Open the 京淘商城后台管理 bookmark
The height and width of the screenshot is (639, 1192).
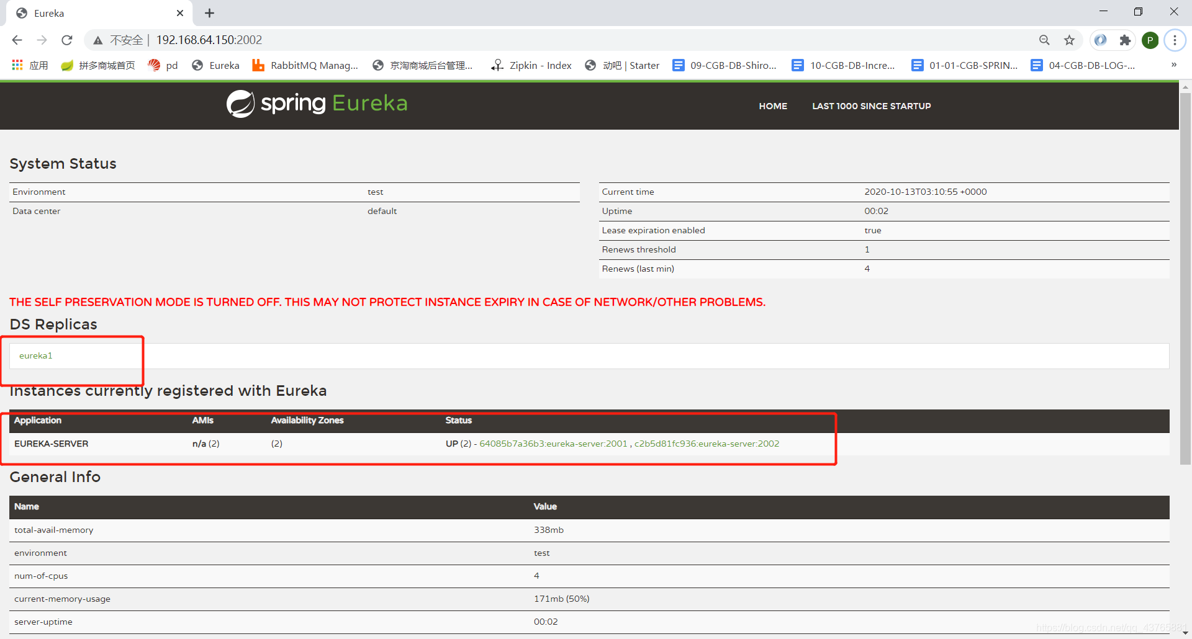click(x=423, y=65)
